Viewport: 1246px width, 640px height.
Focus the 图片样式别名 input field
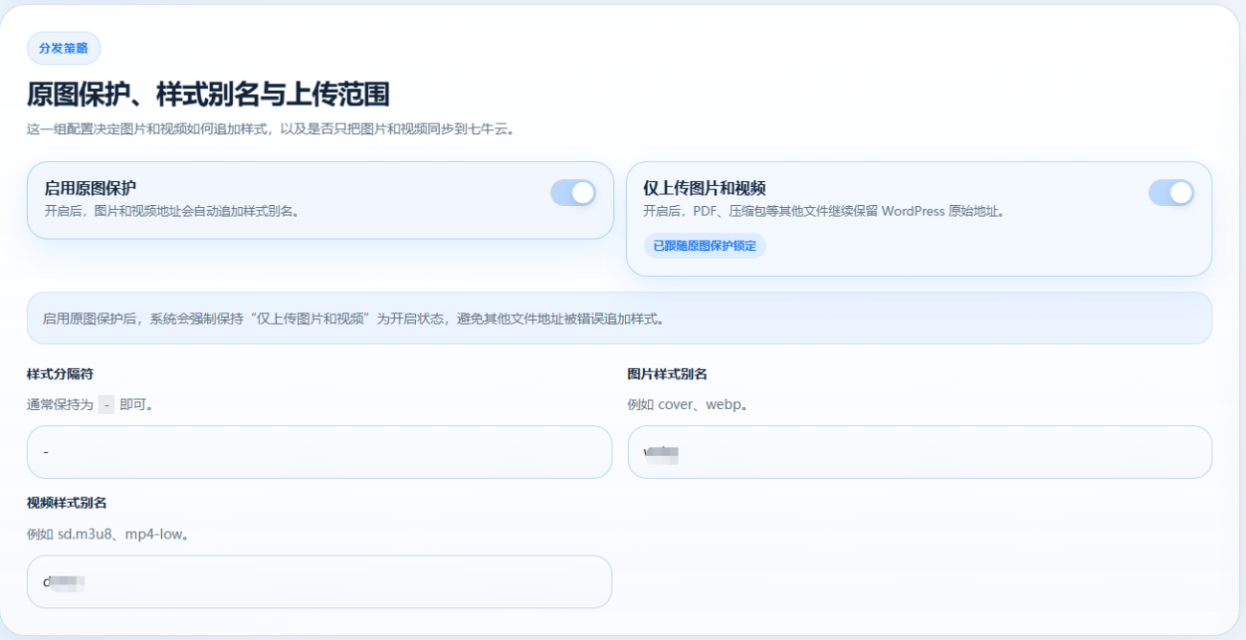pos(919,452)
